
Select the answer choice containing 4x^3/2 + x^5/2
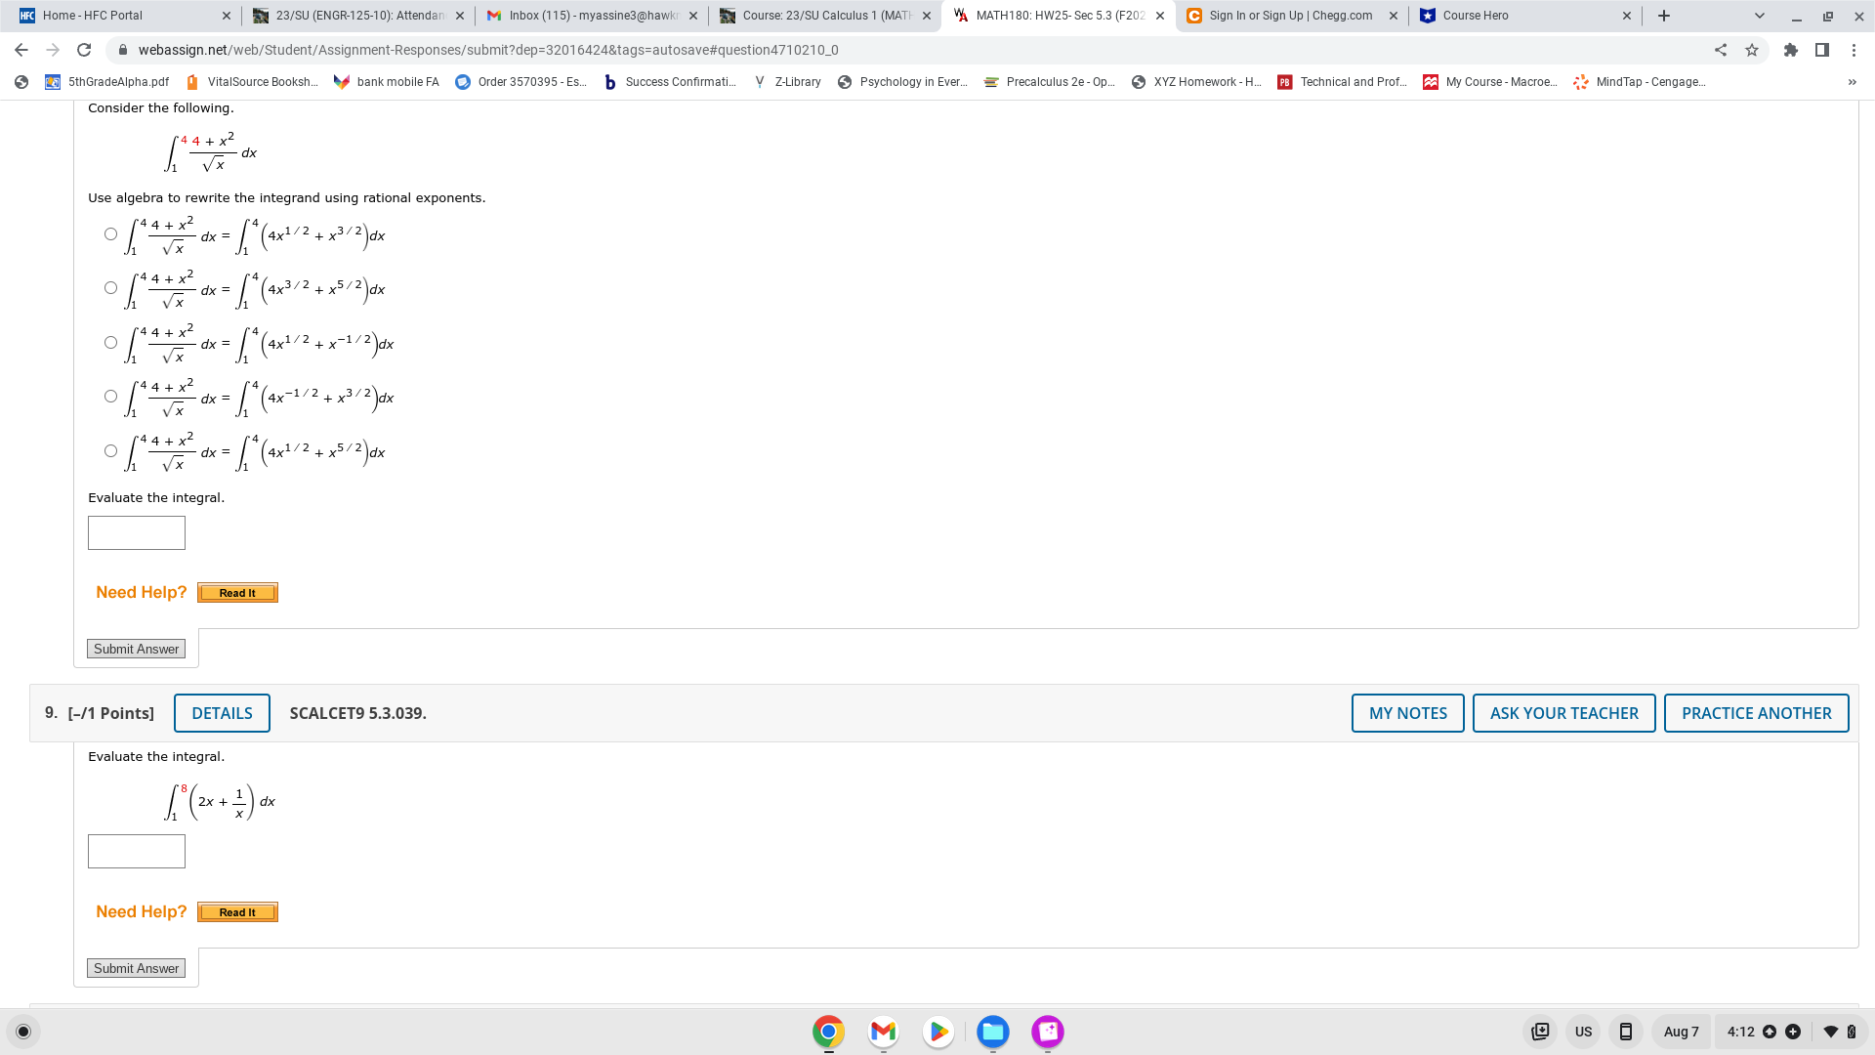(110, 287)
